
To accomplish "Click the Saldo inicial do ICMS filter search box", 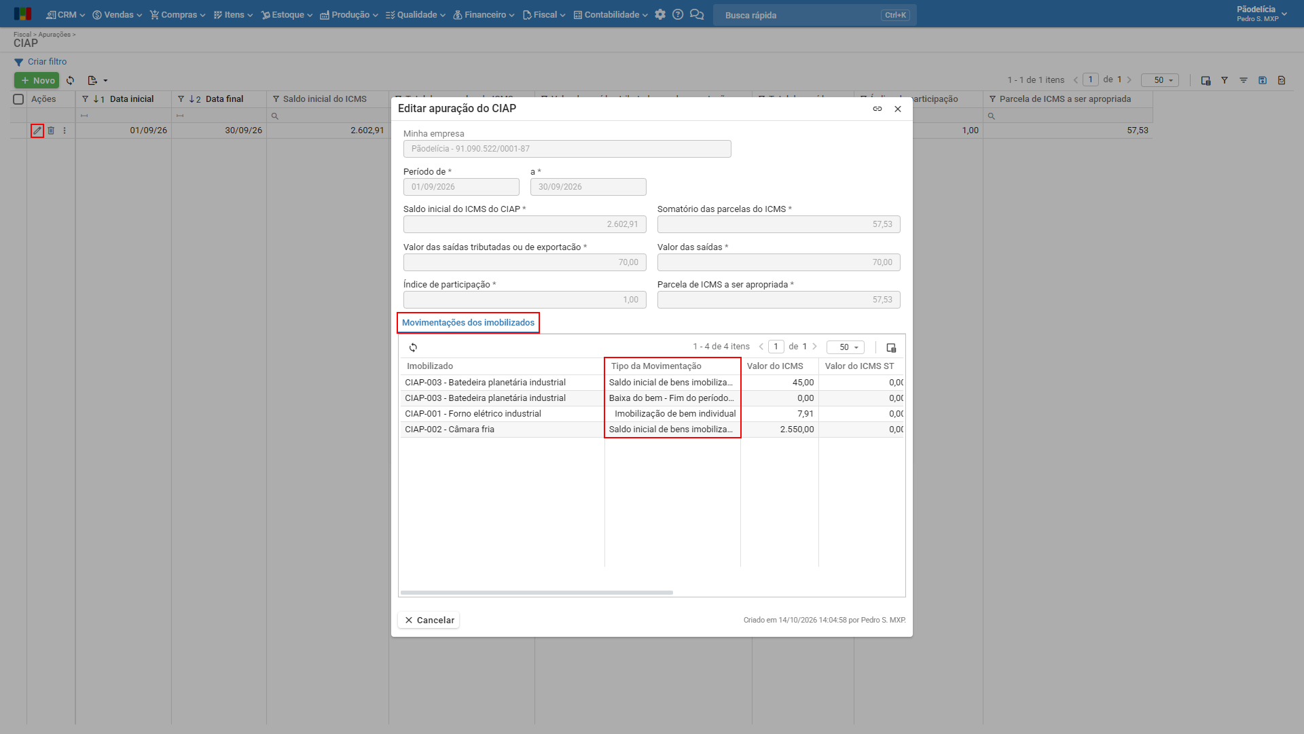I will (x=327, y=116).
